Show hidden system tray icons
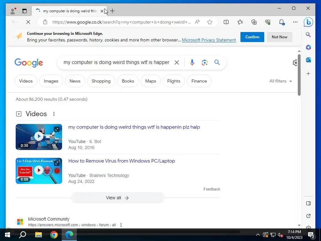This screenshot has width=321, height=241. [258, 235]
